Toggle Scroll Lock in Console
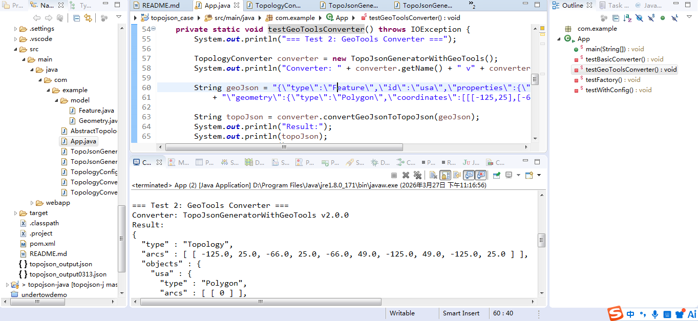Viewport: 698px width, 321px height. point(445,175)
